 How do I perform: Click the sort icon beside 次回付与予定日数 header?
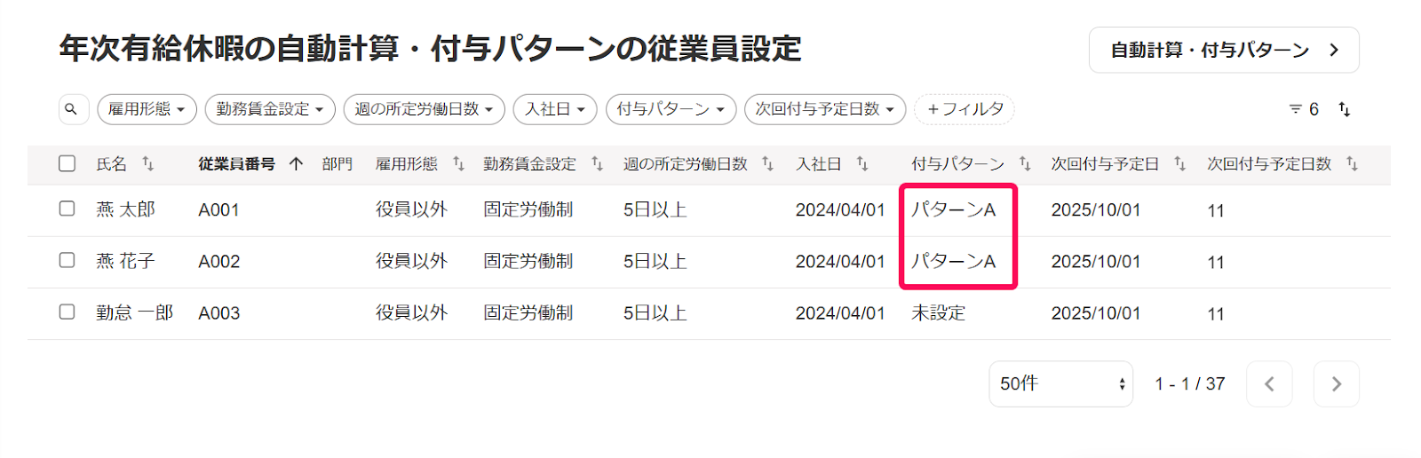(1352, 164)
